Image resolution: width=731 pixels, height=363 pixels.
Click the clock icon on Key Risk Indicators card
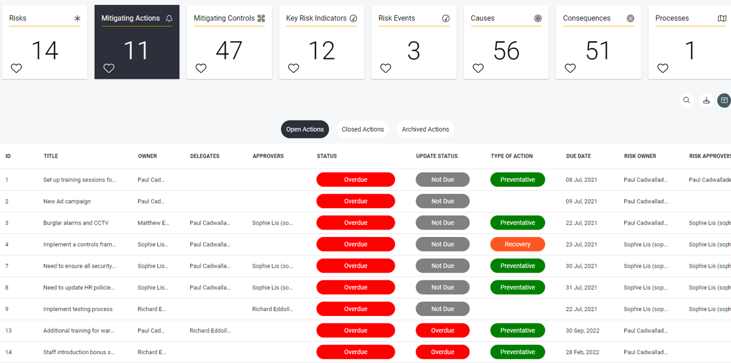click(354, 19)
